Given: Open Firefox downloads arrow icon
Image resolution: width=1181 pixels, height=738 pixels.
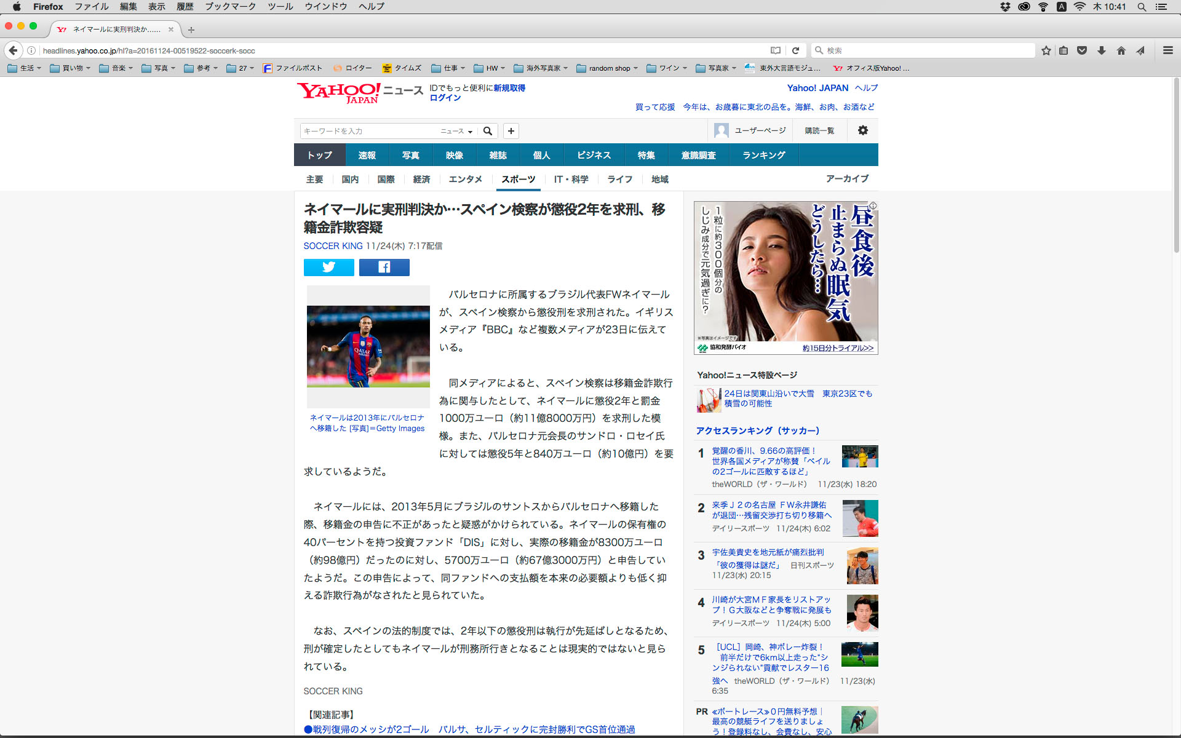Looking at the screenshot, I should (1102, 50).
